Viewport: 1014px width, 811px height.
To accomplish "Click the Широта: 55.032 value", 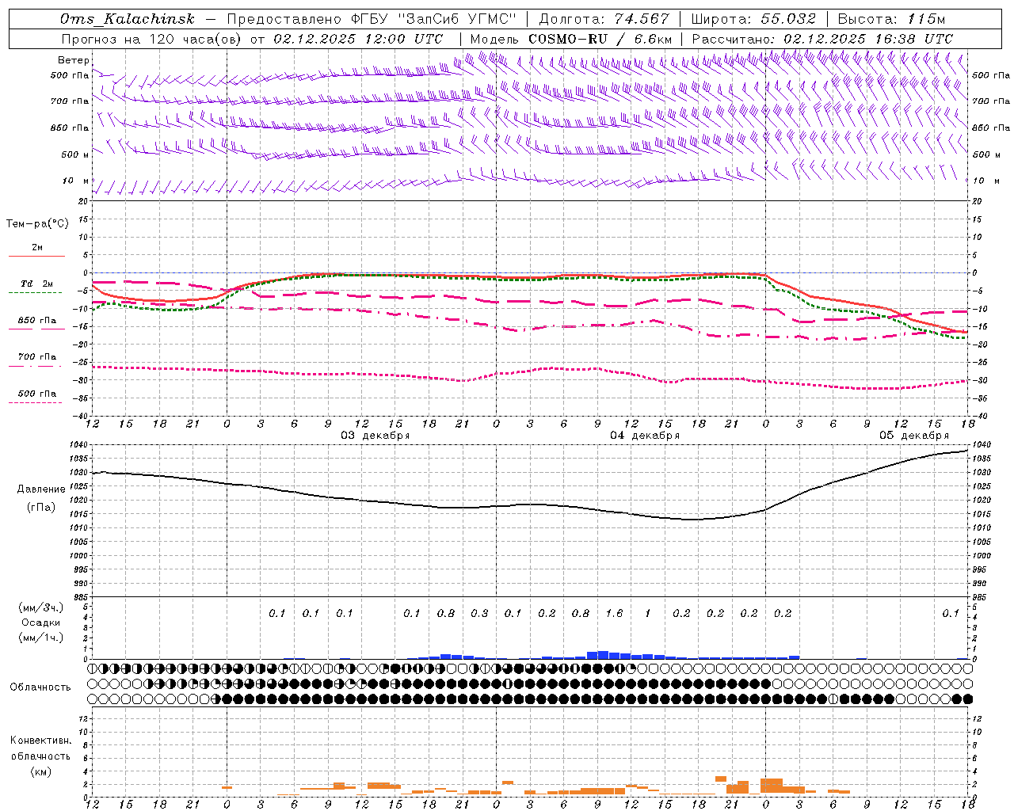I will pyautogui.click(x=753, y=19).
